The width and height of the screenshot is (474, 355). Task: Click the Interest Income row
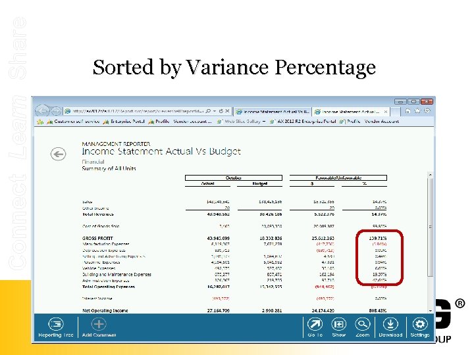[x=234, y=298]
